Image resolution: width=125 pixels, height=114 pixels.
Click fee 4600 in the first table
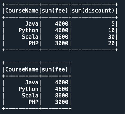tap(62, 30)
